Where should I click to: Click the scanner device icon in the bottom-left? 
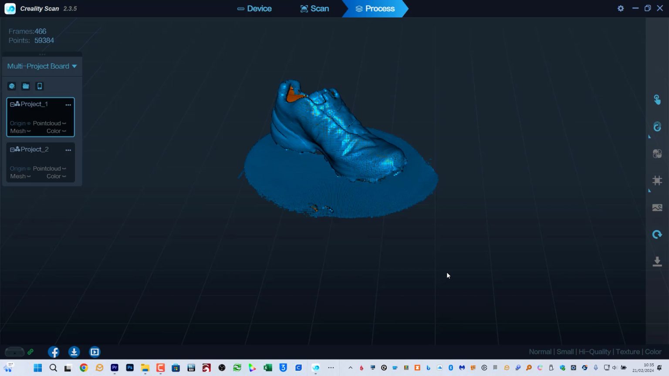tap(14, 352)
